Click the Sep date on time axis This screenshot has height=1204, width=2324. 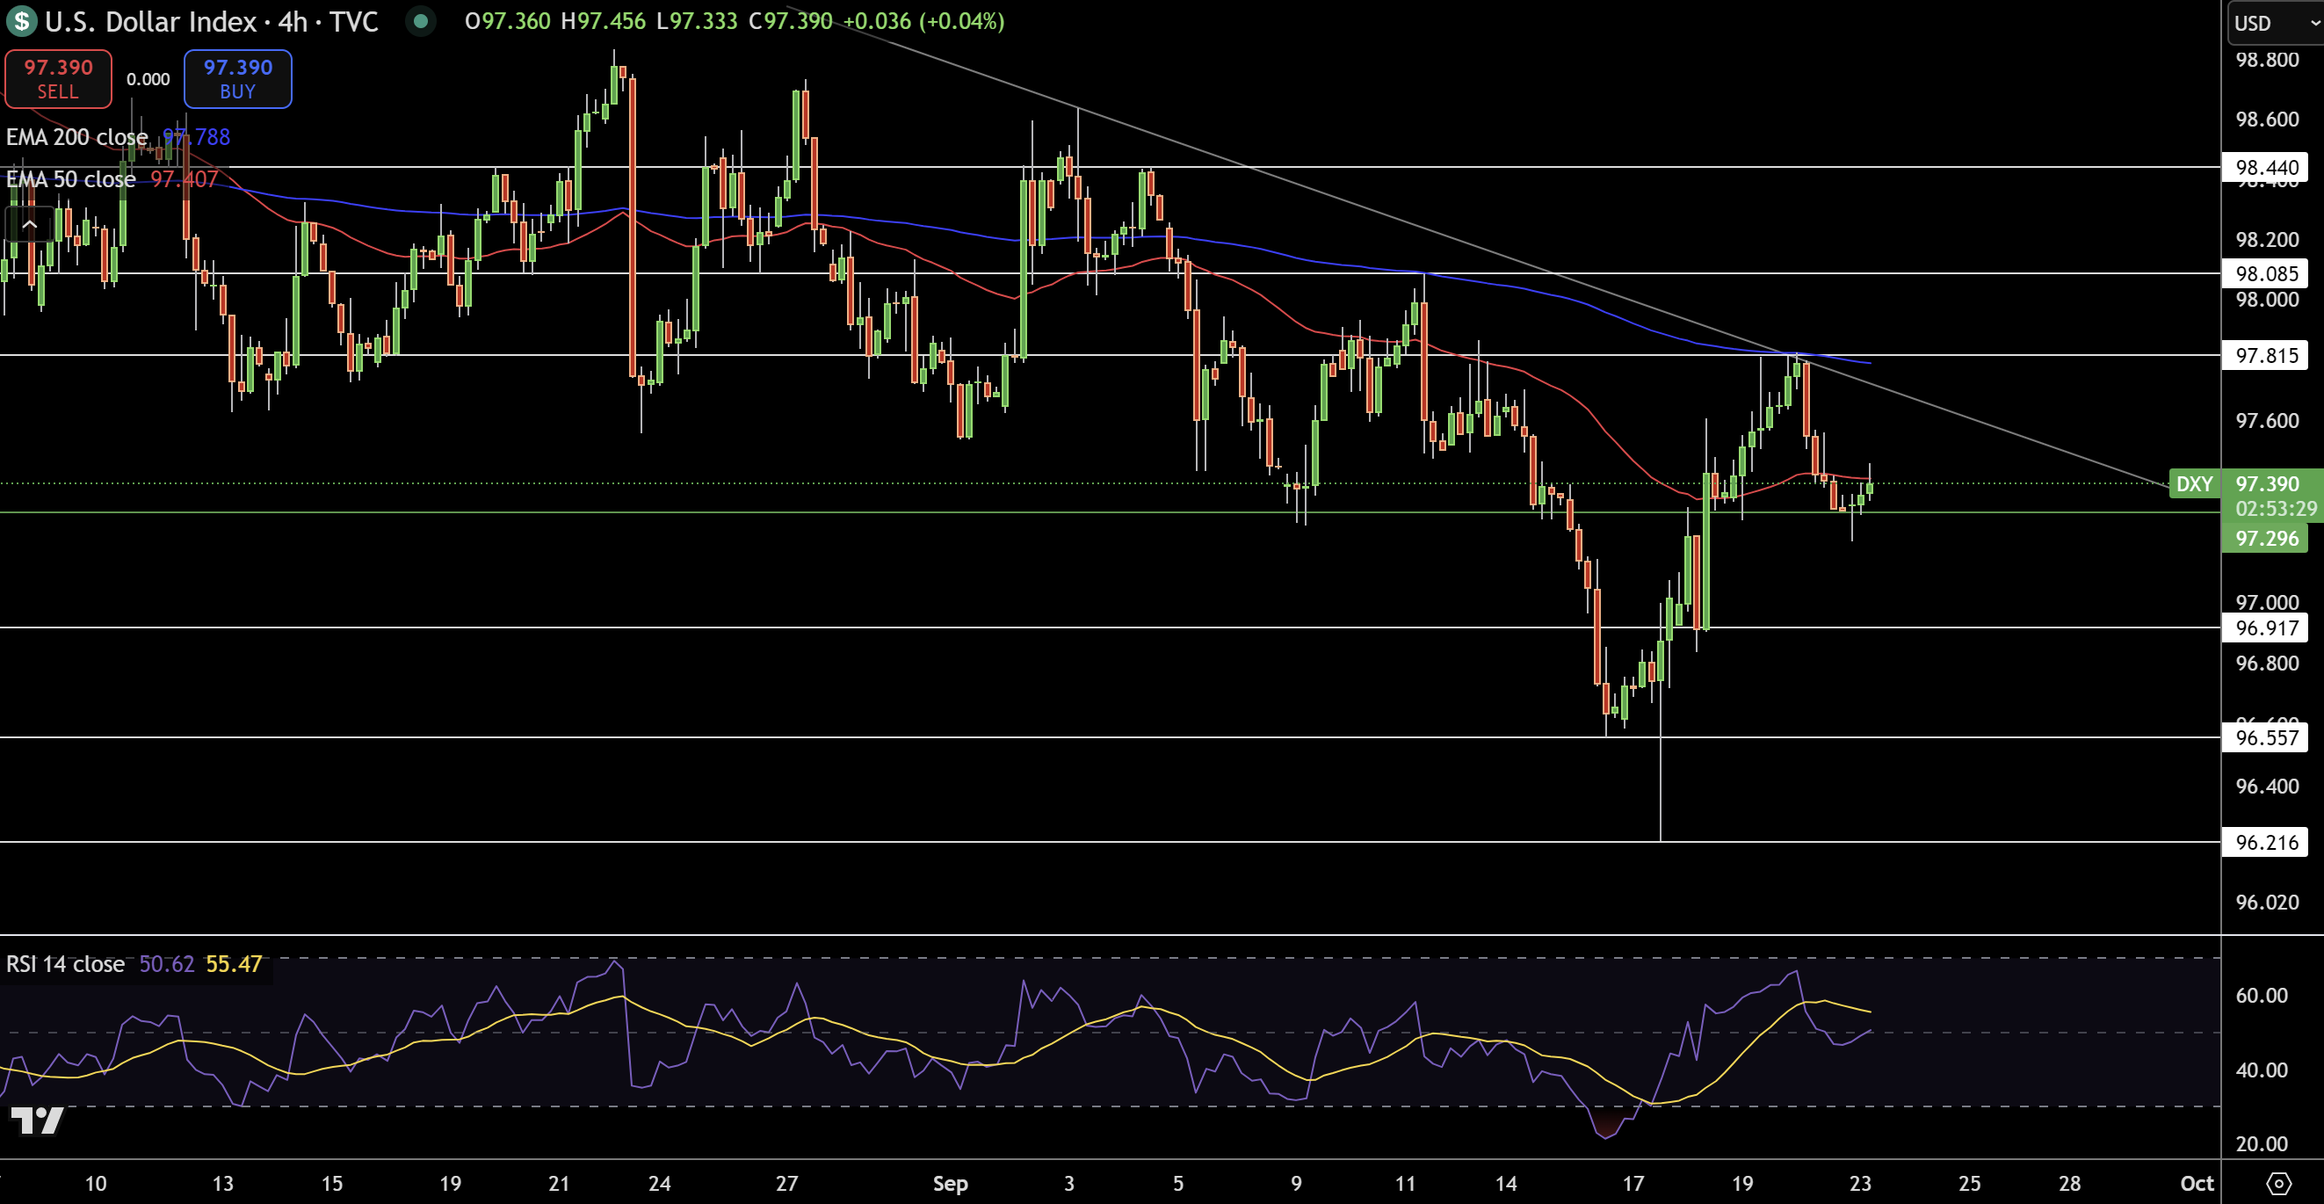pyautogui.click(x=950, y=1183)
